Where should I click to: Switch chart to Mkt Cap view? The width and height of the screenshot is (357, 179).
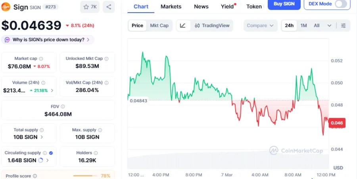click(159, 26)
